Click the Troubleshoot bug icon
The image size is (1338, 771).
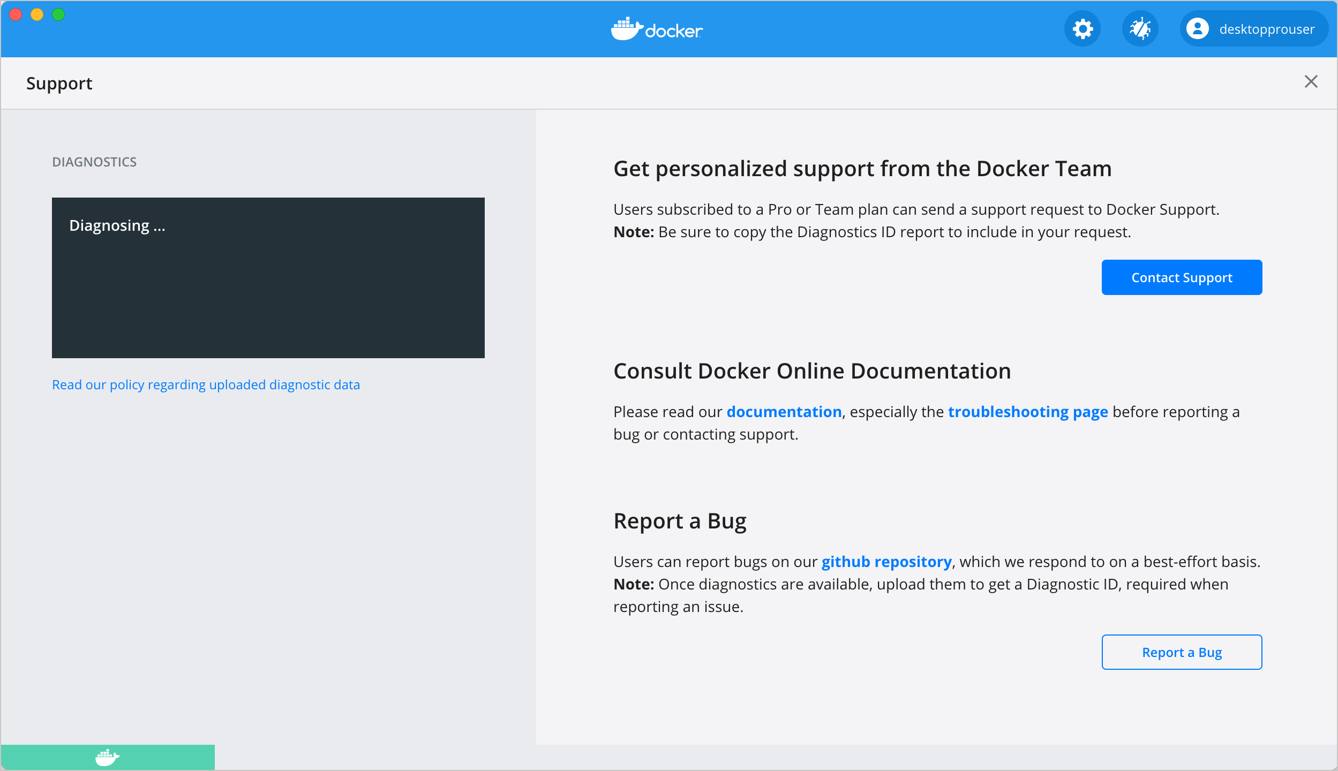click(x=1140, y=29)
